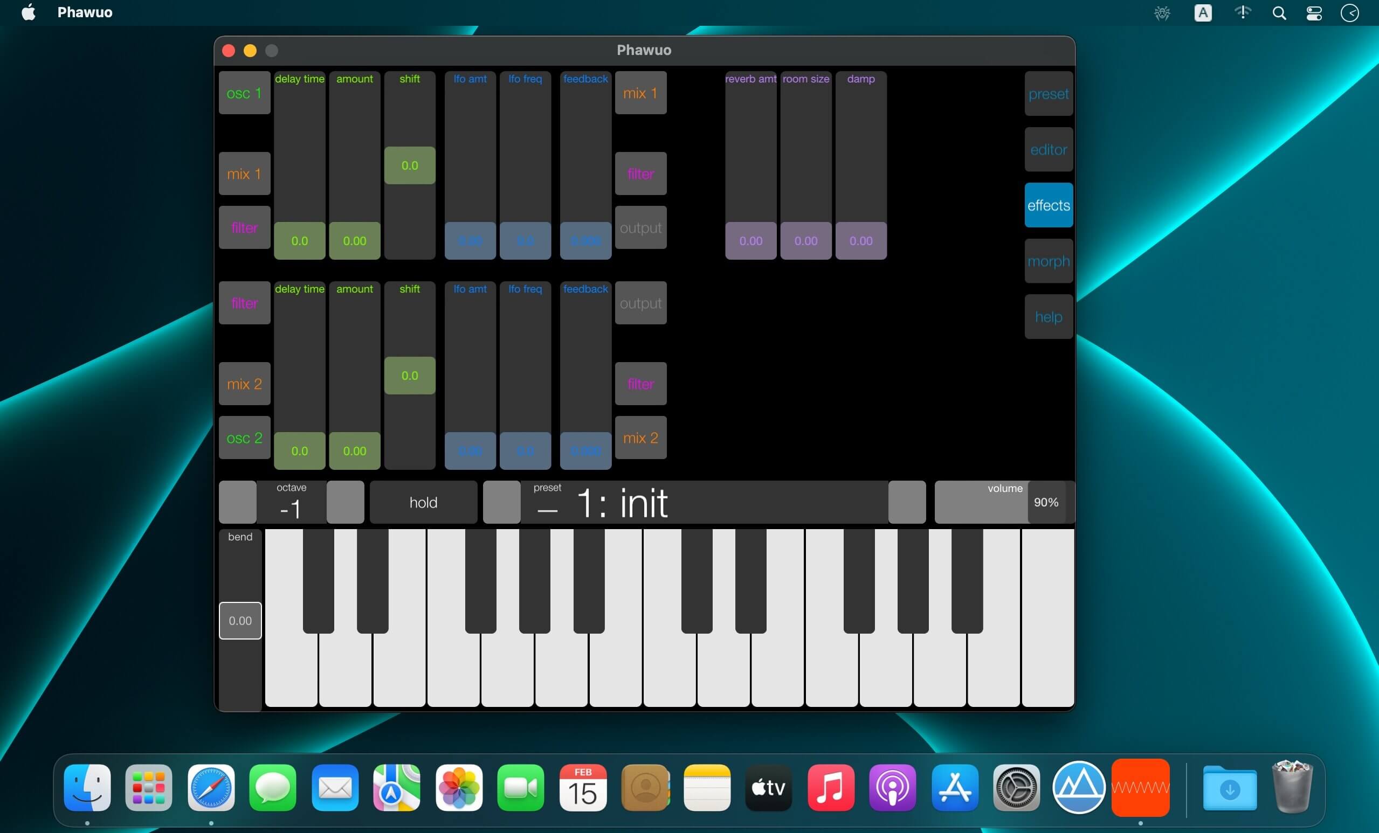Click the bottom delay time slider handle
Viewport: 1379px width, 833px height.
[299, 450]
